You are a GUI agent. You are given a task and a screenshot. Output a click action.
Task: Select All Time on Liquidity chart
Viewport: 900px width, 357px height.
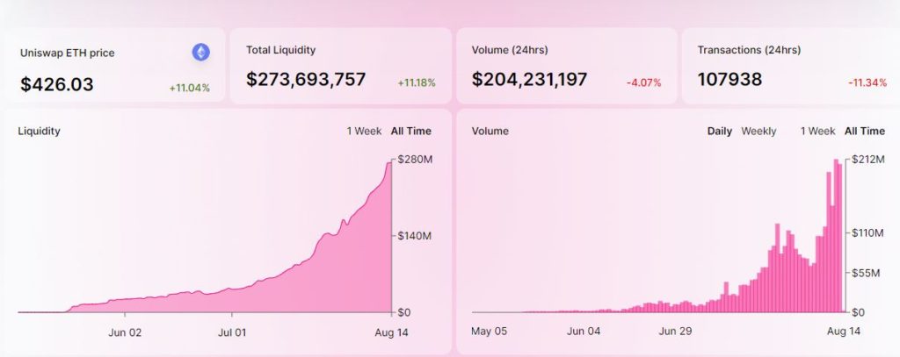411,131
